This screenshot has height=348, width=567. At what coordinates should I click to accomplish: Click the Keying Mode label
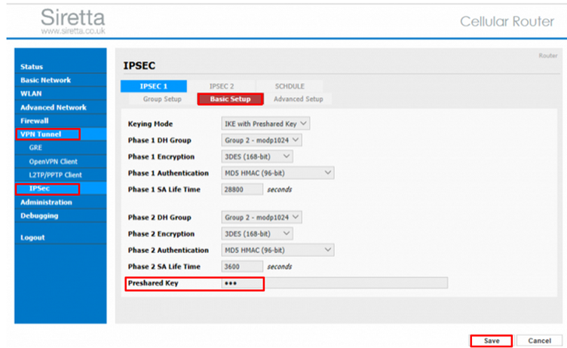click(150, 124)
